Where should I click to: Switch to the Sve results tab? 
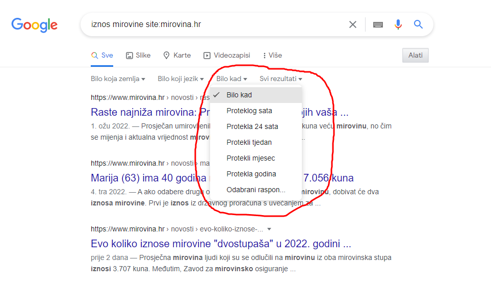pos(102,56)
